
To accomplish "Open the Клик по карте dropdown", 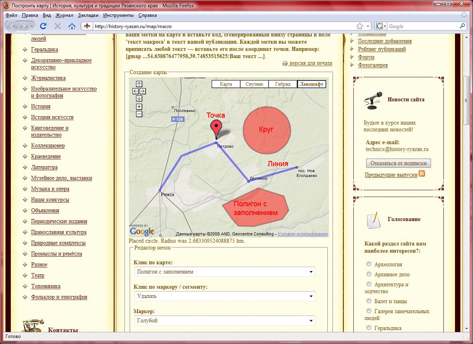I will pos(225,272).
